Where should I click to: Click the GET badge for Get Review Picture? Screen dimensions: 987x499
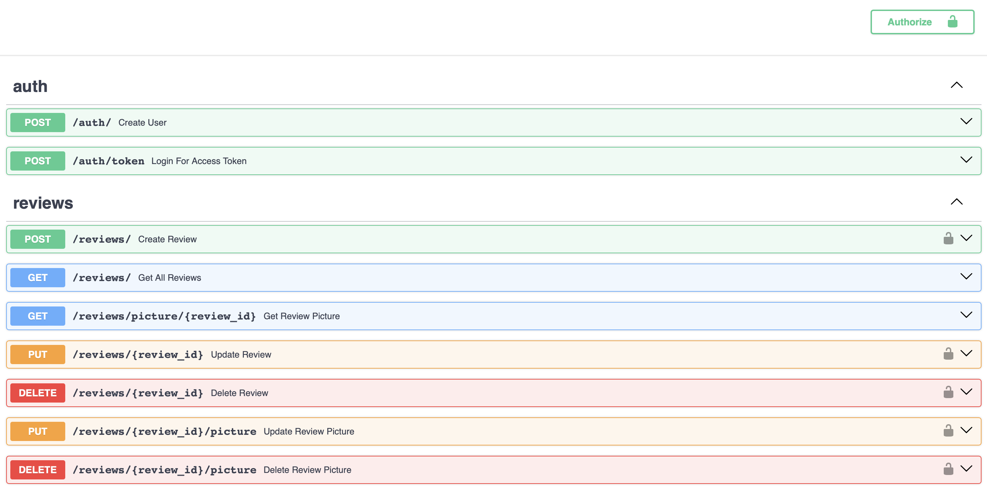click(37, 316)
